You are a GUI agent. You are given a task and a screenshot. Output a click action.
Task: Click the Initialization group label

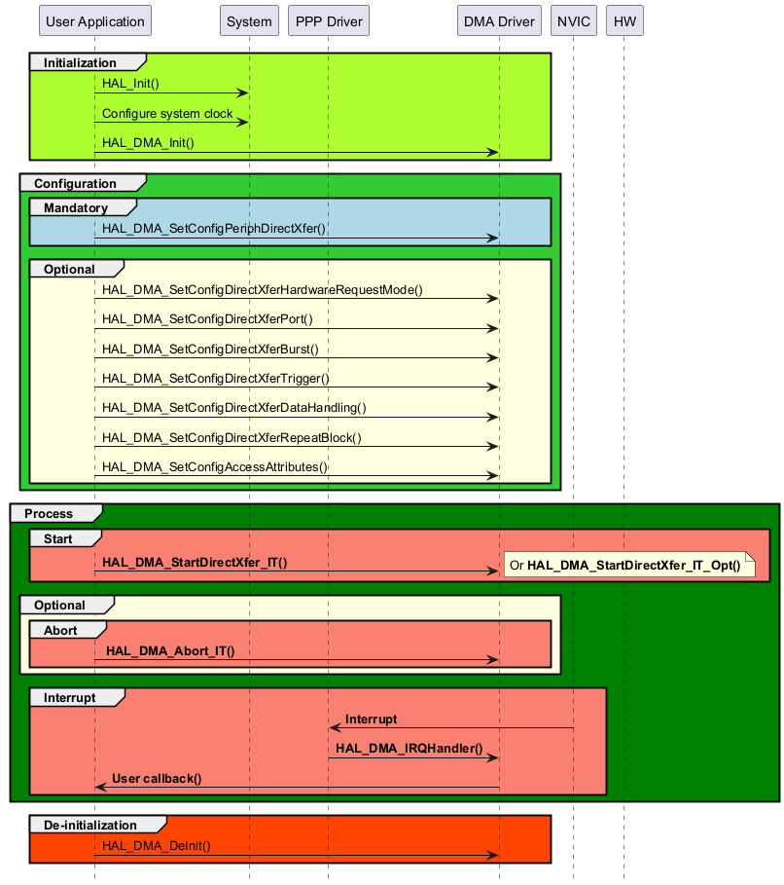tap(80, 63)
